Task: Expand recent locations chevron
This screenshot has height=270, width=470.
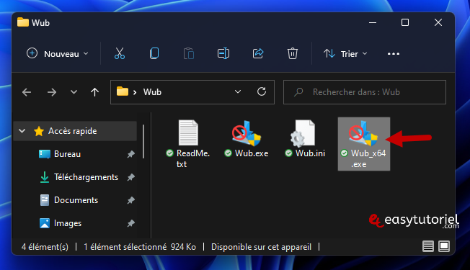Action: [x=74, y=92]
